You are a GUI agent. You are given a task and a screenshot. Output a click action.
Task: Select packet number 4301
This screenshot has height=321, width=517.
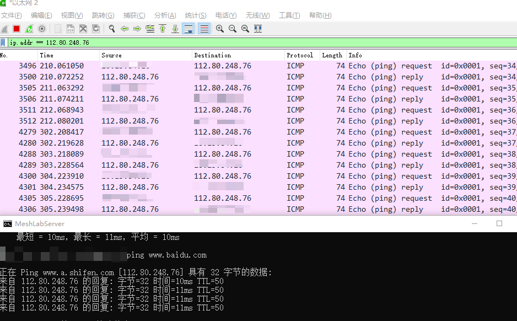258,187
